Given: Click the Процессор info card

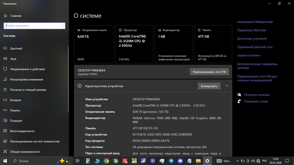Looking at the screenshot, I should [134, 44].
